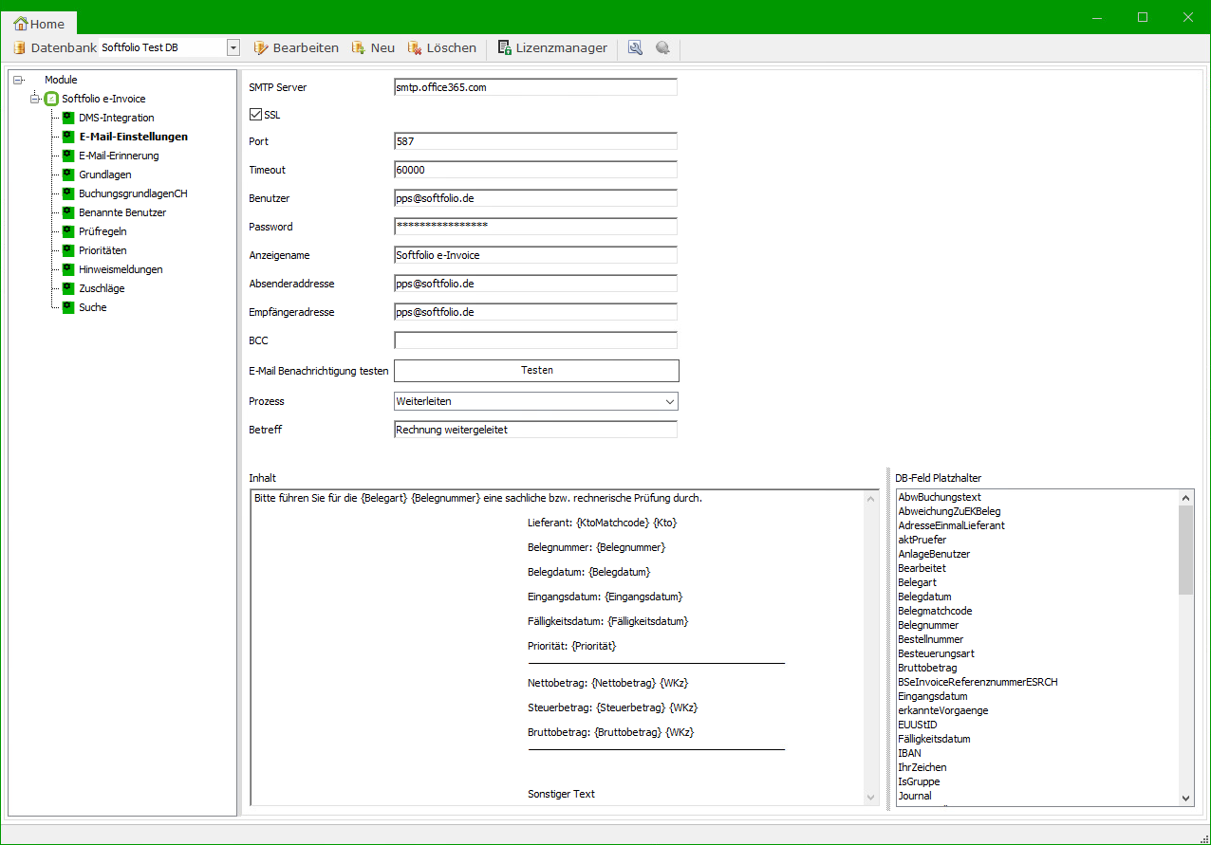This screenshot has height=845, width=1211.
Task: Open Prüfregeln tree entry
Action: pyautogui.click(x=102, y=231)
